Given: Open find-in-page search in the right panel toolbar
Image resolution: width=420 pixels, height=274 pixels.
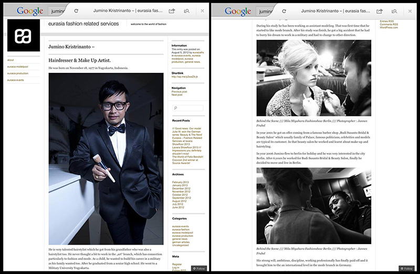Looking at the screenshot, I should tap(394, 10).
